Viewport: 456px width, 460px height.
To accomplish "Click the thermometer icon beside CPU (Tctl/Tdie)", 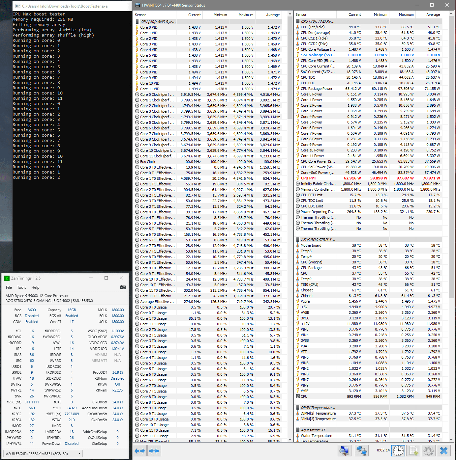I will click(x=297, y=27).
